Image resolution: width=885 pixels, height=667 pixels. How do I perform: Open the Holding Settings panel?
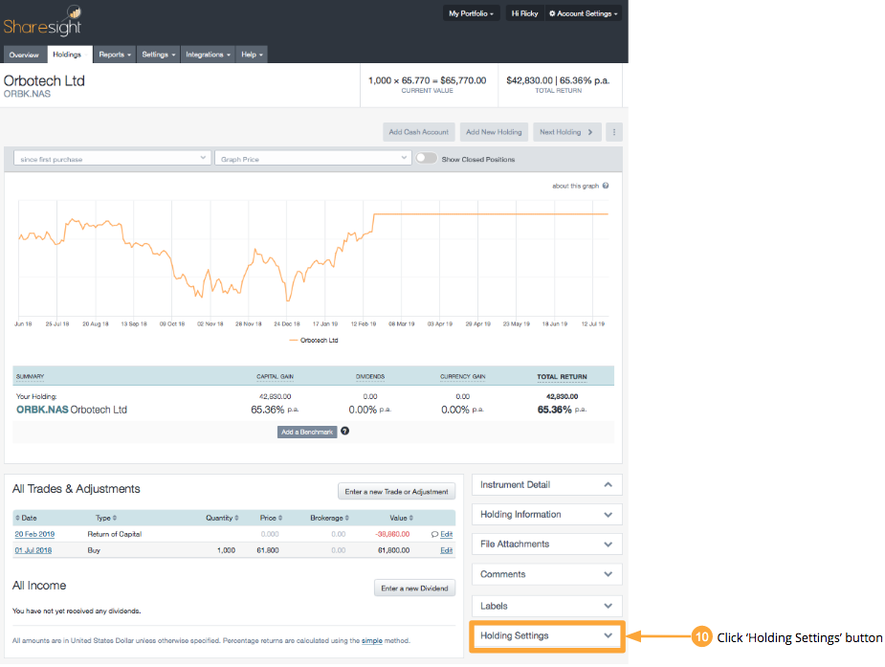pyautogui.click(x=546, y=635)
